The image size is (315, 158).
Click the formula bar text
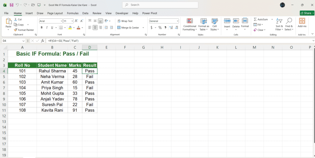pos(63,41)
